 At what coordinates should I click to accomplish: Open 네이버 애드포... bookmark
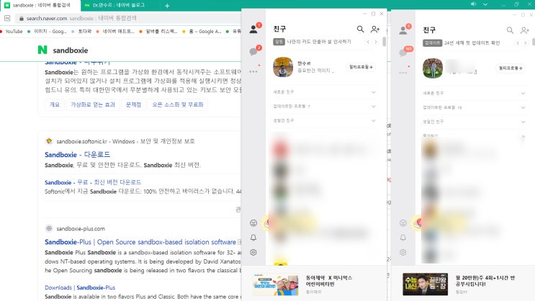pyautogui.click(x=115, y=32)
